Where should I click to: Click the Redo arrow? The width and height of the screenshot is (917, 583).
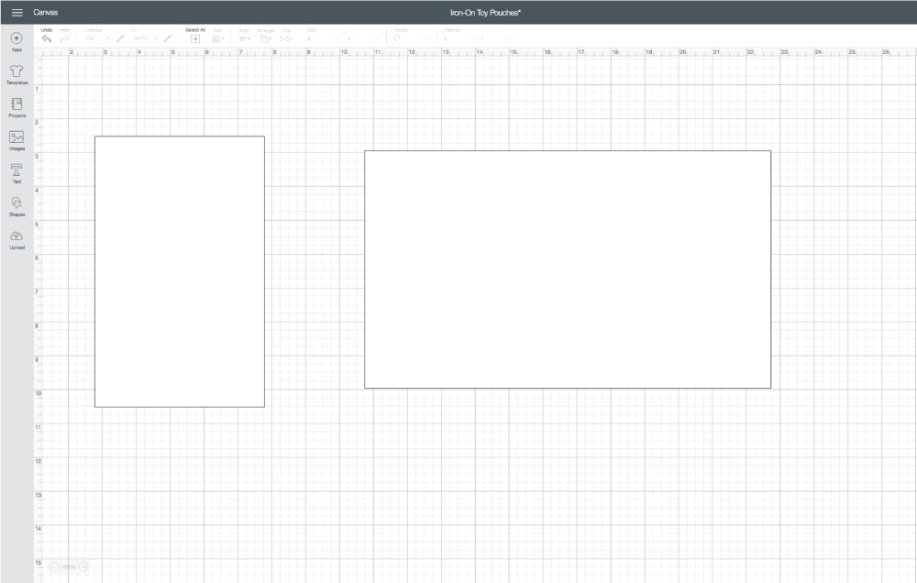click(64, 38)
